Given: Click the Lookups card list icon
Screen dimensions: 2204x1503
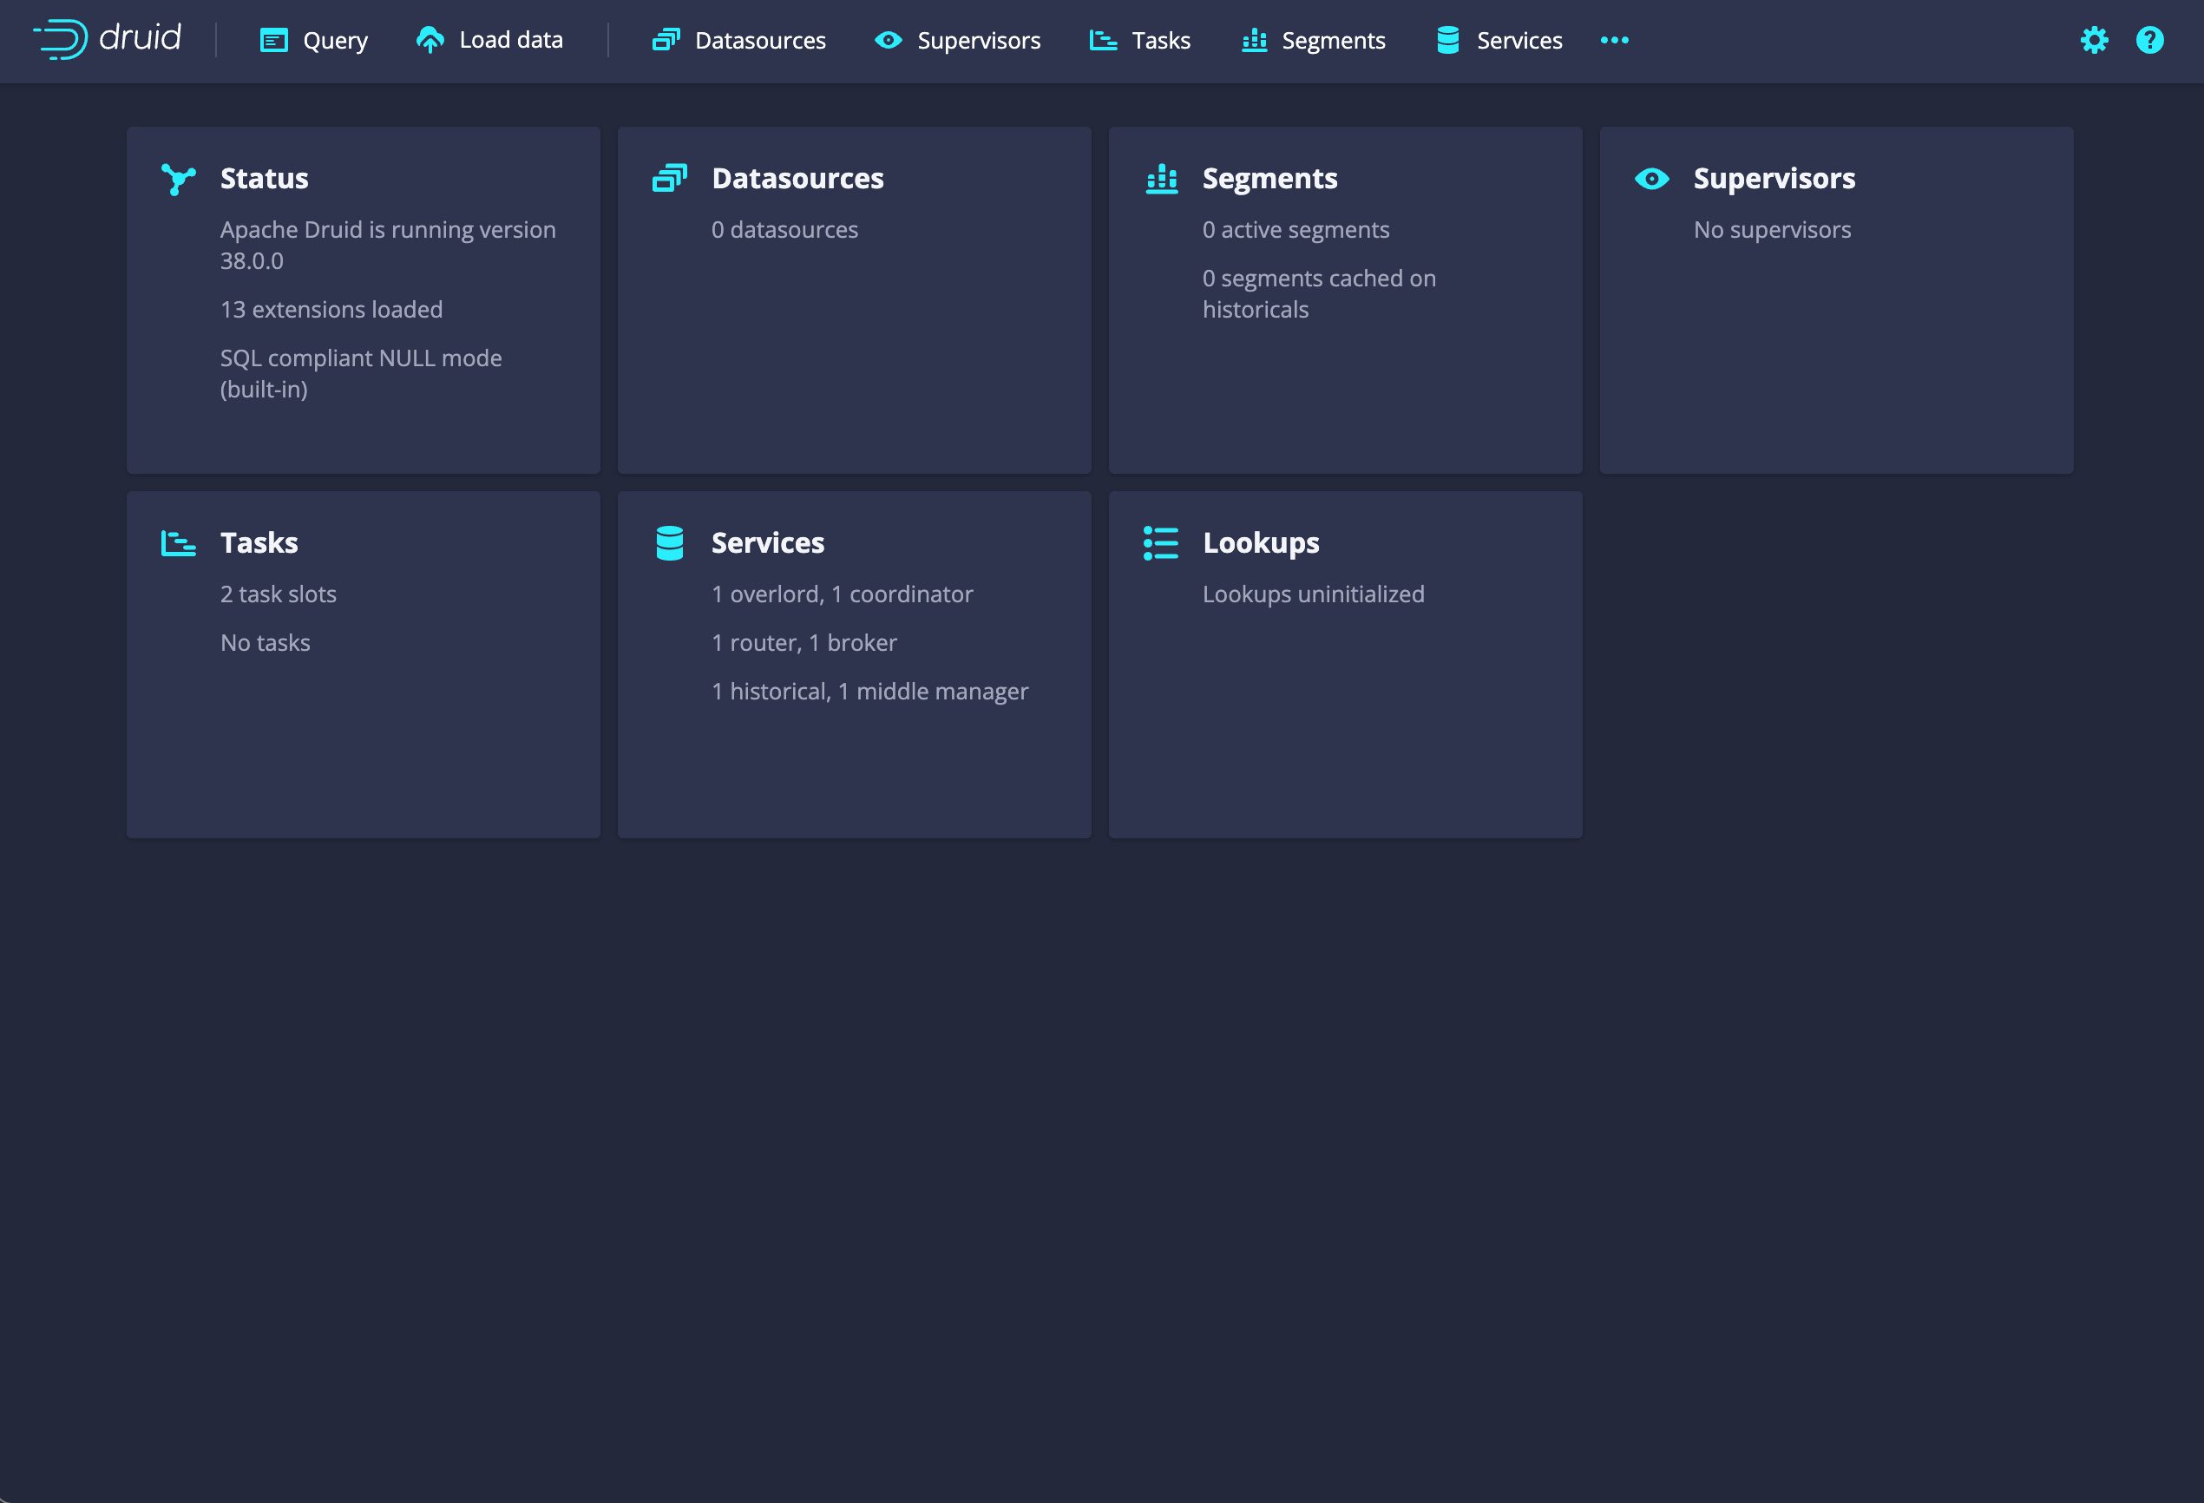Looking at the screenshot, I should (1161, 542).
